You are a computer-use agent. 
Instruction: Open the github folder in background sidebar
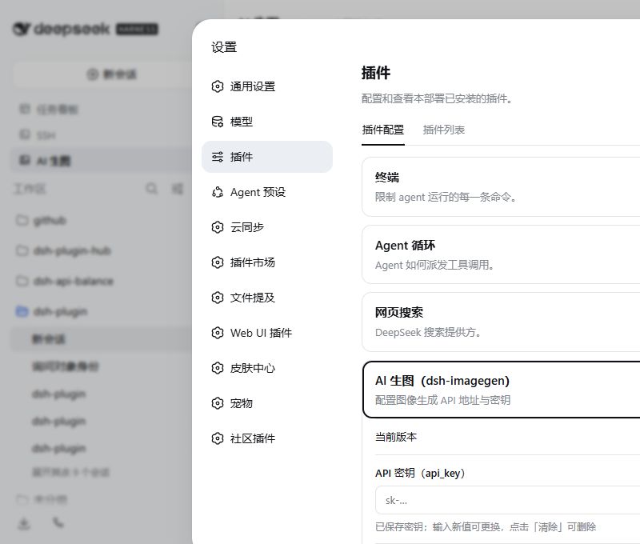[50, 220]
